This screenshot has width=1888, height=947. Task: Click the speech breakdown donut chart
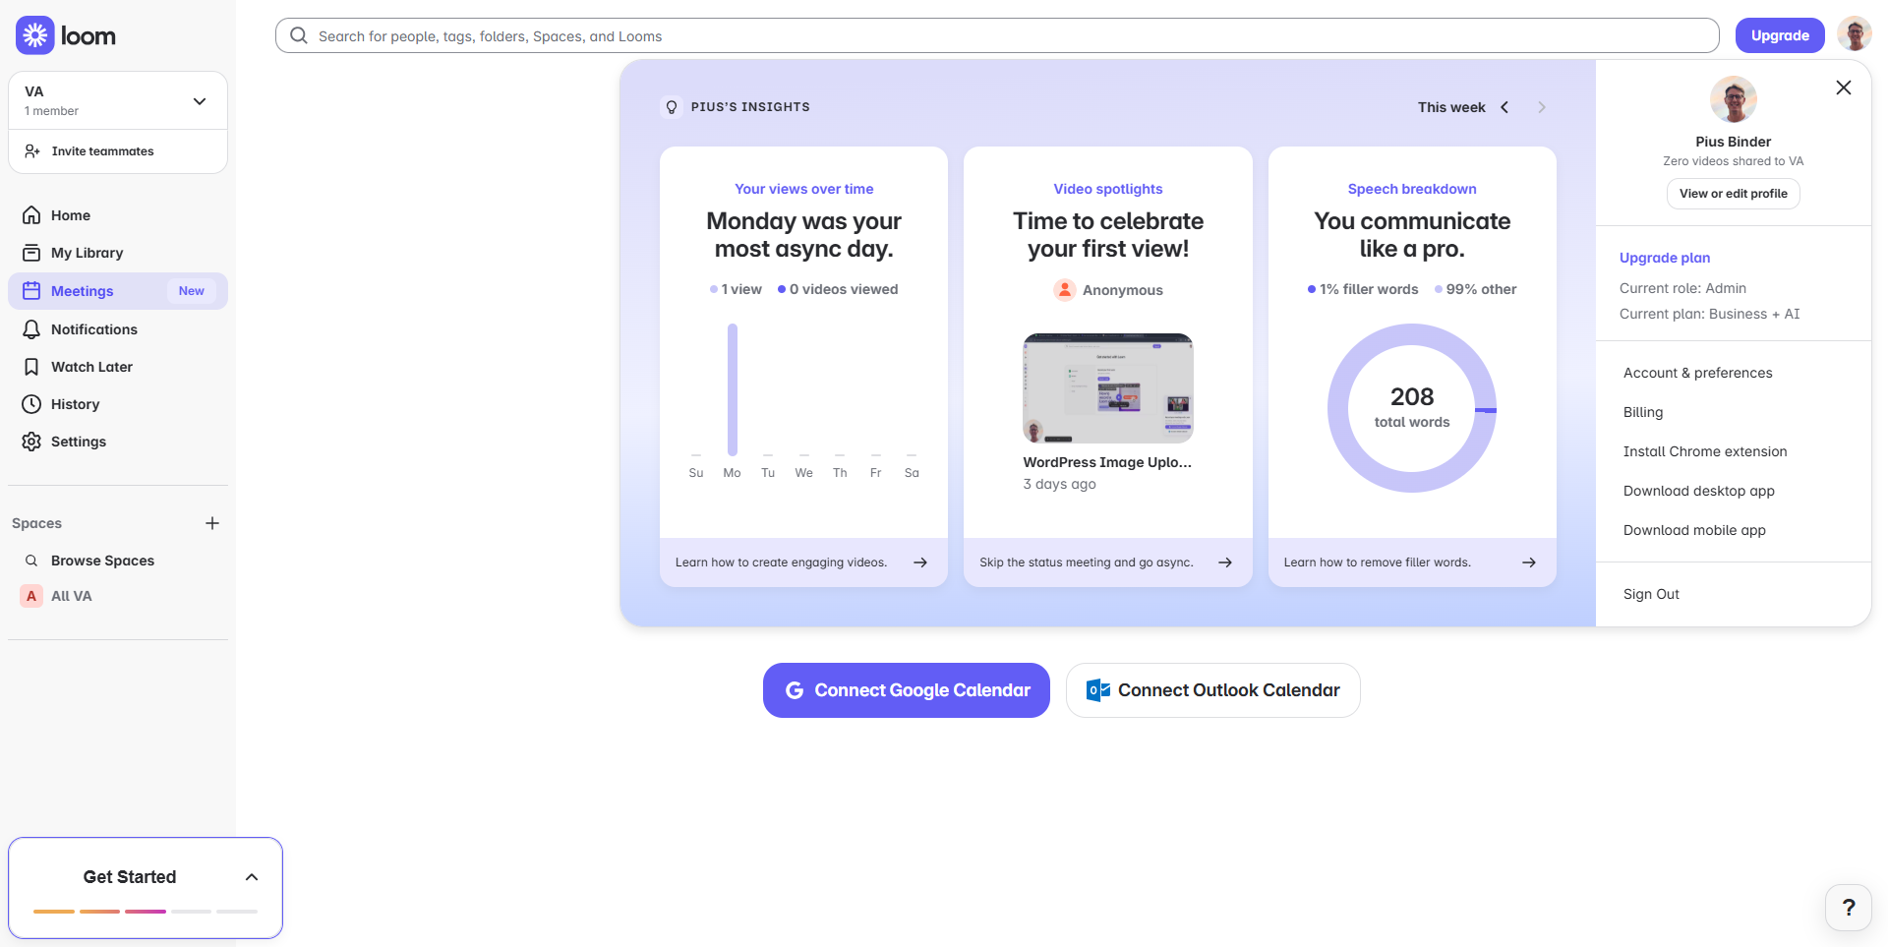pos(1412,408)
